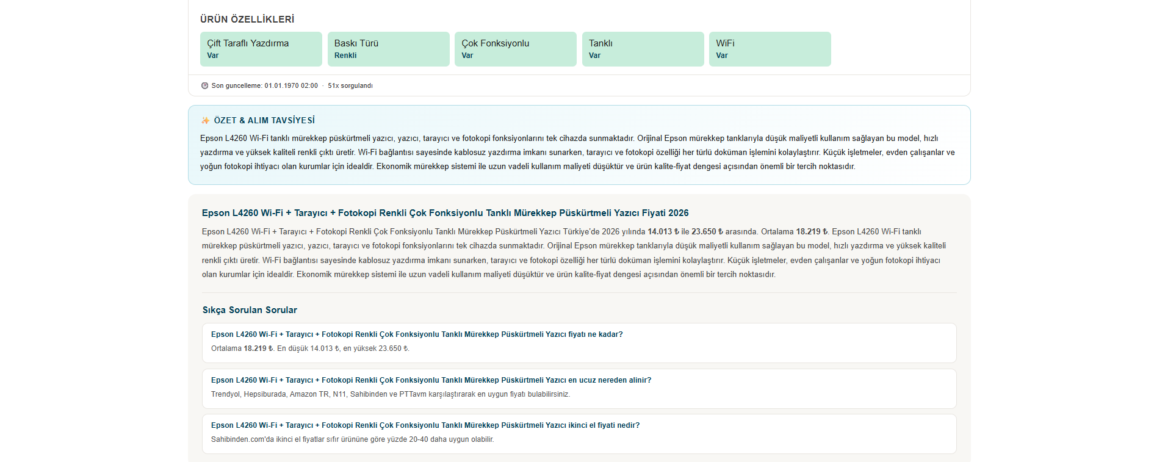Screen dimensions: 1154x462
Task: Click the Epson L4260 Fiyatı 2026 heading
Action: [445, 213]
